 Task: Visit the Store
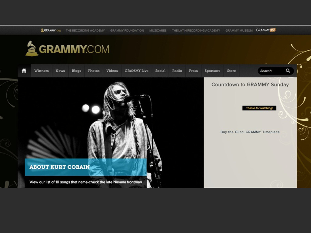pyautogui.click(x=231, y=71)
